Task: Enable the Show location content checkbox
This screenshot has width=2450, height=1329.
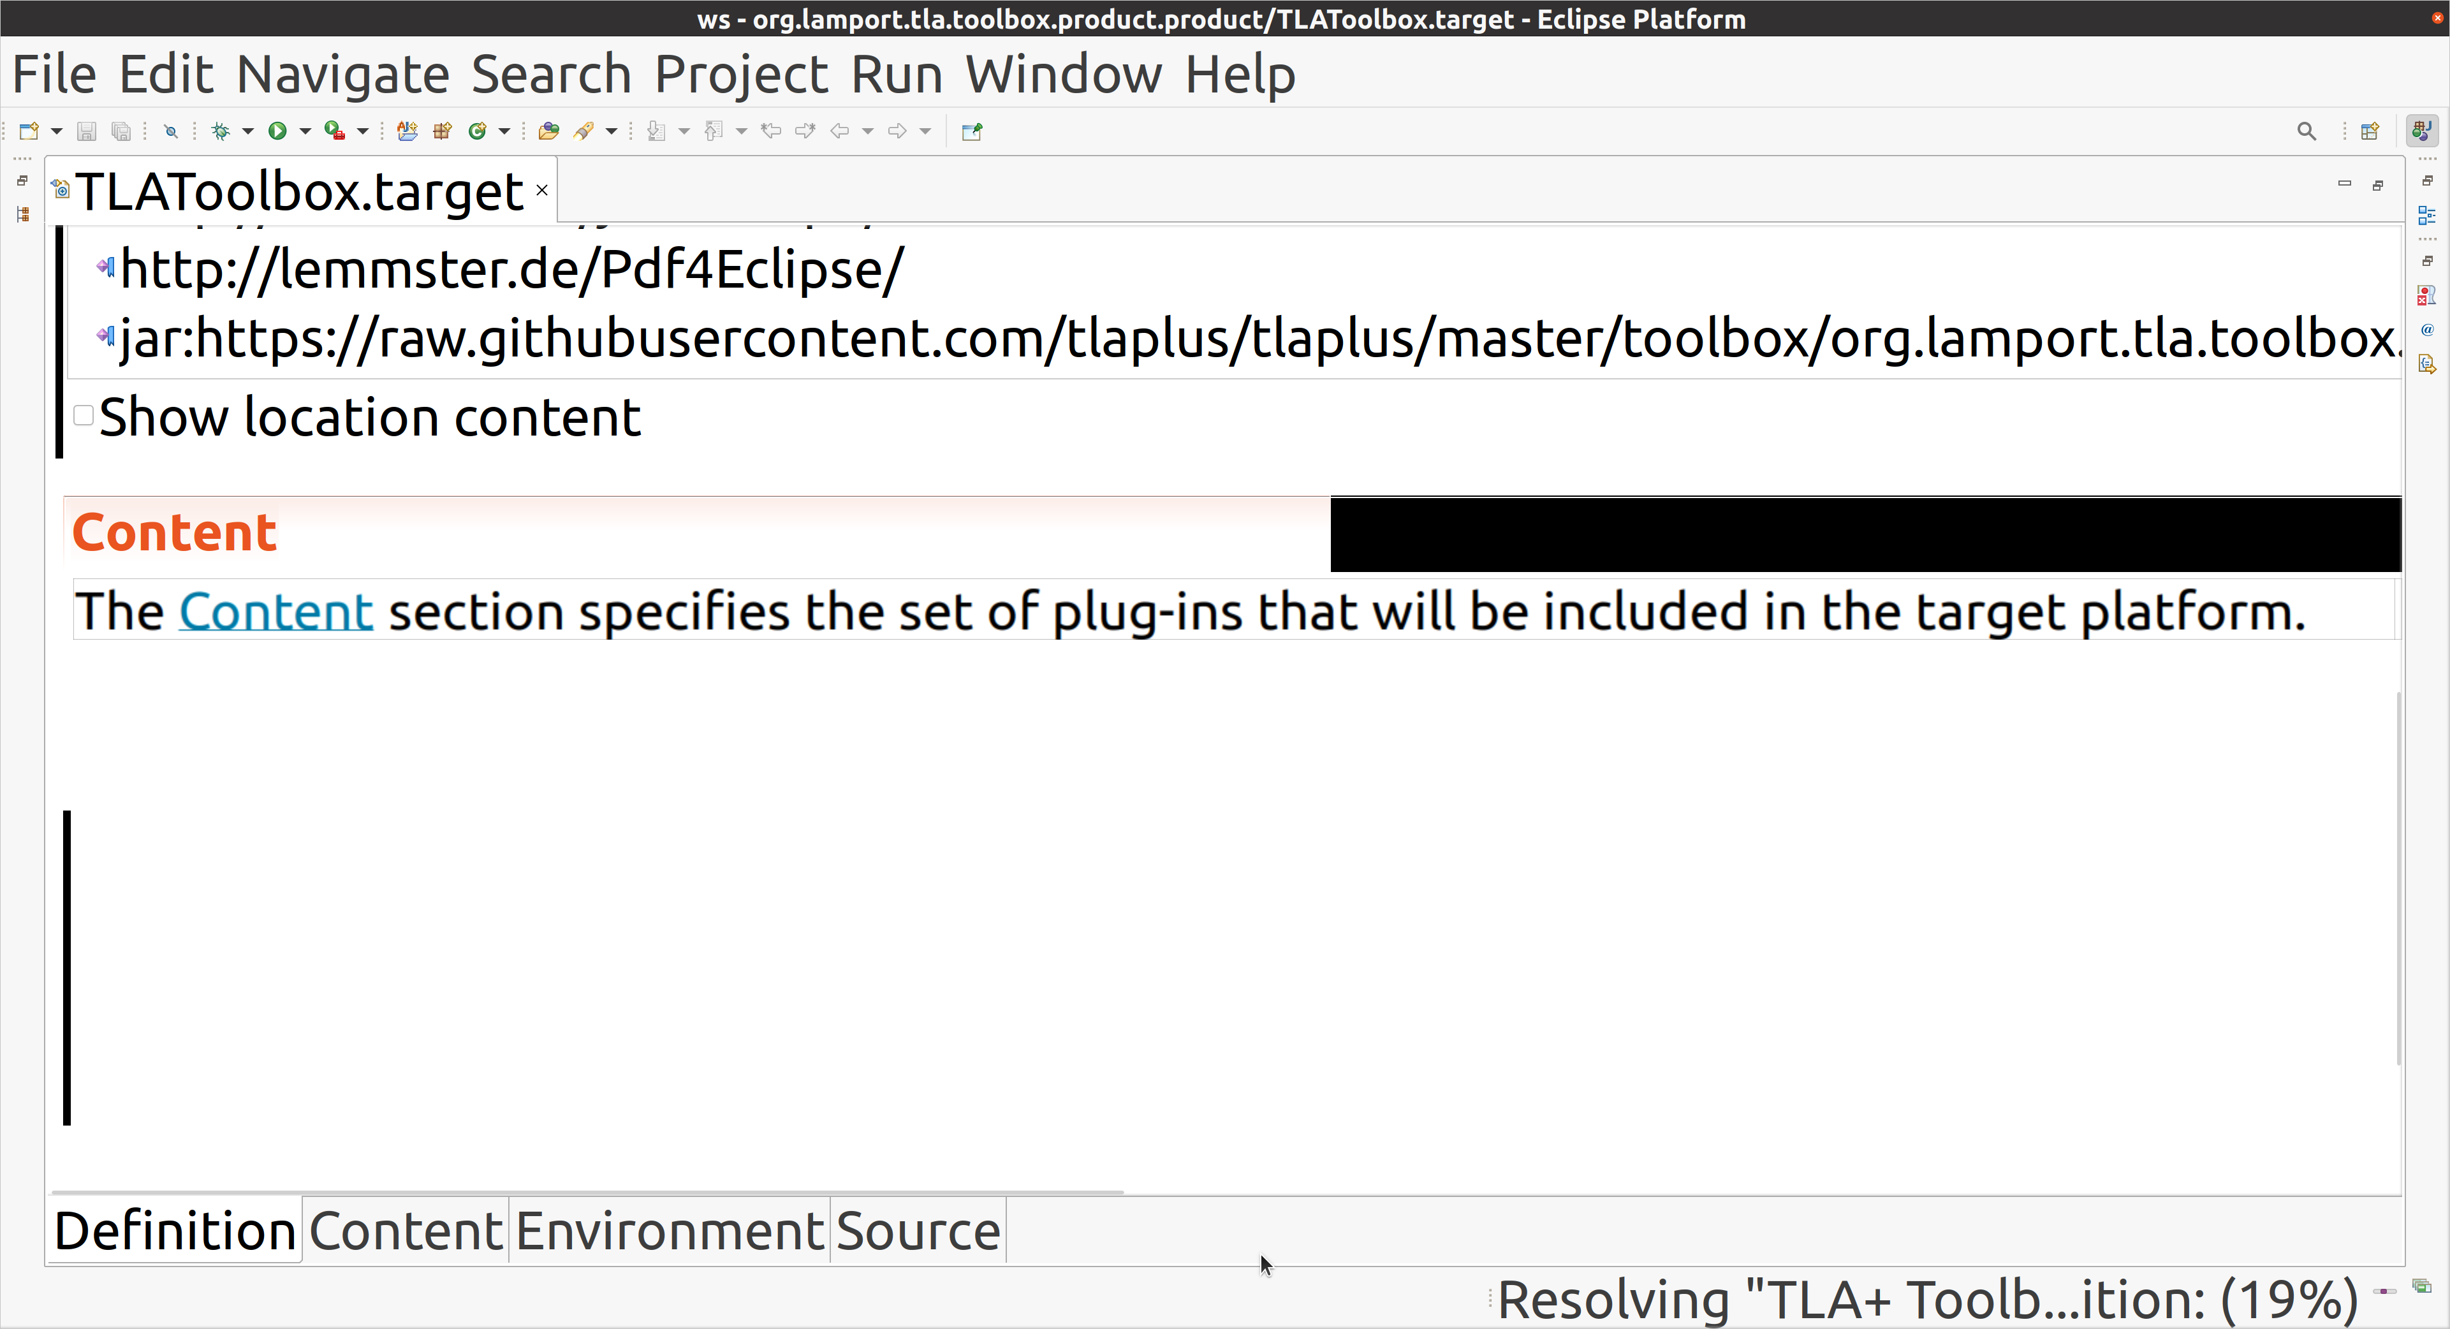Action: coord(84,416)
